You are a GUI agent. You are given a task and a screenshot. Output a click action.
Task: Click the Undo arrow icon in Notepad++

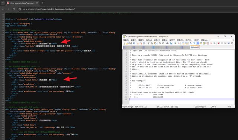(160, 43)
